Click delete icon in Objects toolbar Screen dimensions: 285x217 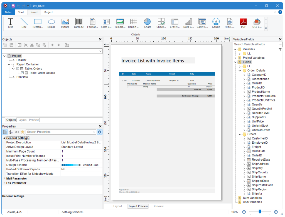tap(26, 45)
